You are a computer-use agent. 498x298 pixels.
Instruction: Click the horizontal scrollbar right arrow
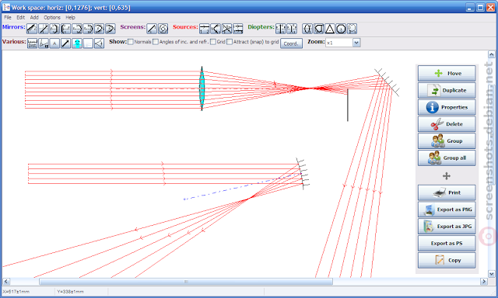pos(483,281)
